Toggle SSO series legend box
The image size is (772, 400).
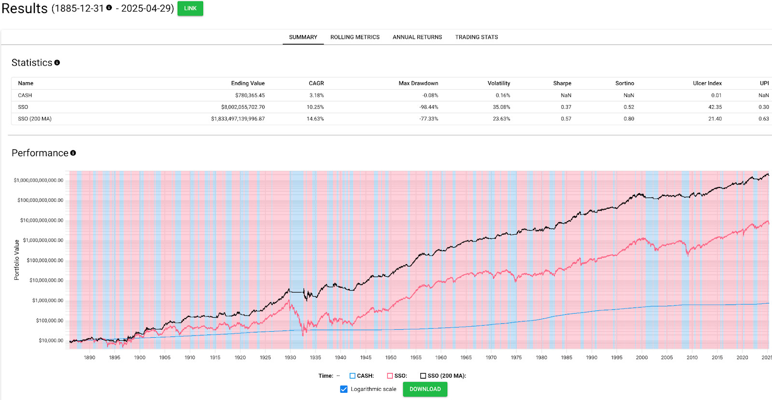(390, 376)
